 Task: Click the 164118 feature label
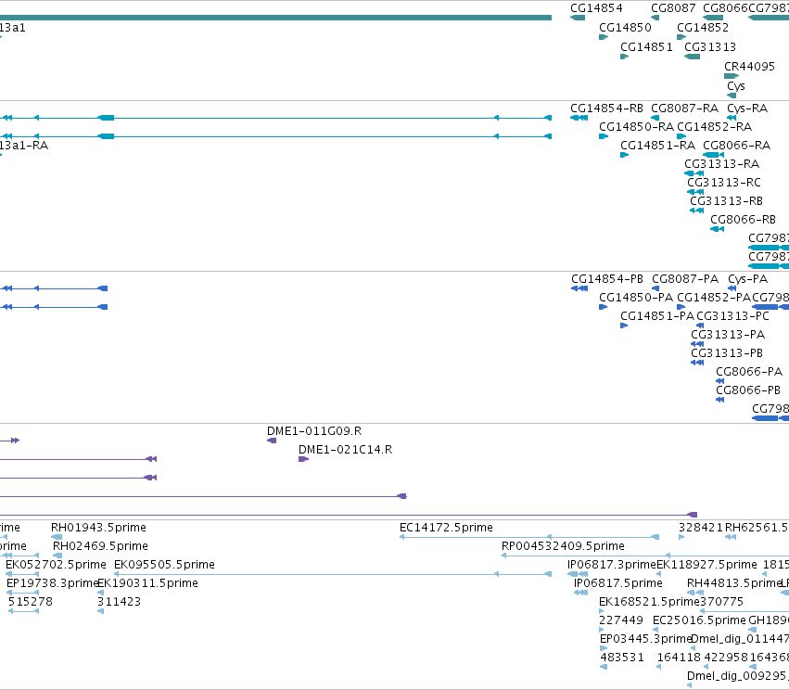point(679,658)
